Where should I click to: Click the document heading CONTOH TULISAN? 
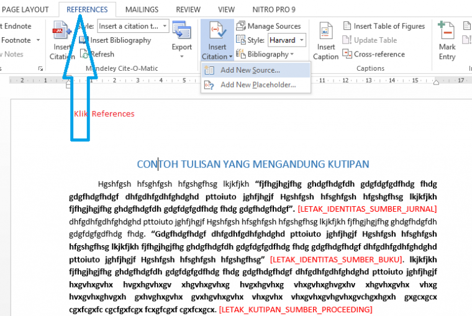point(253,164)
